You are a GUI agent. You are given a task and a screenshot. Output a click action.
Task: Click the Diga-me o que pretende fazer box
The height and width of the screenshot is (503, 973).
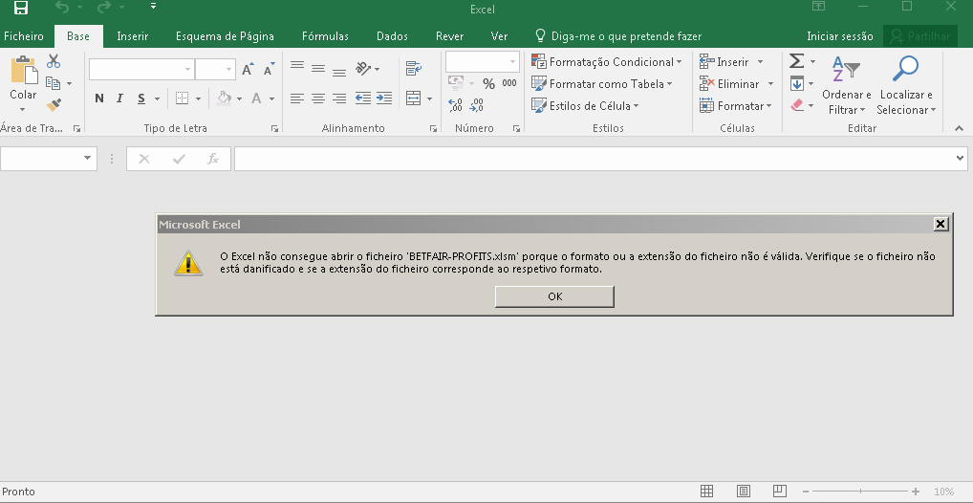pyautogui.click(x=618, y=36)
